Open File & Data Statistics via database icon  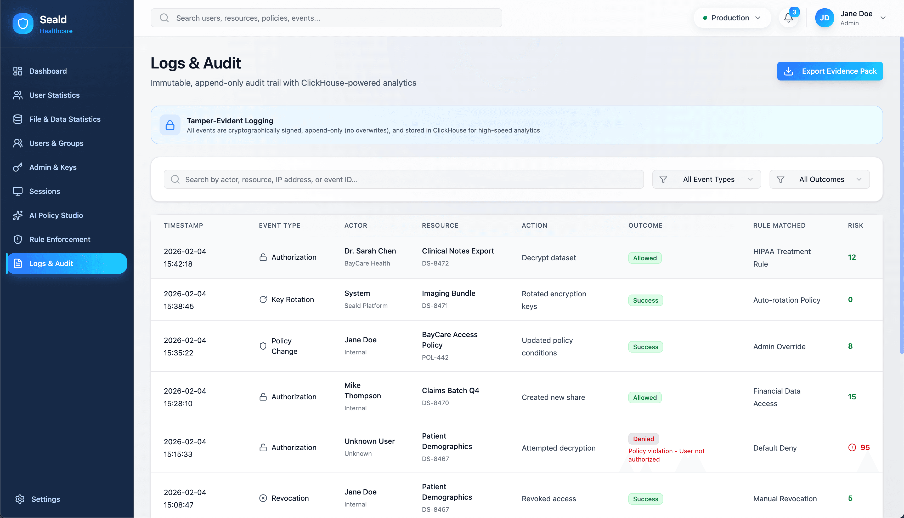pyautogui.click(x=18, y=119)
